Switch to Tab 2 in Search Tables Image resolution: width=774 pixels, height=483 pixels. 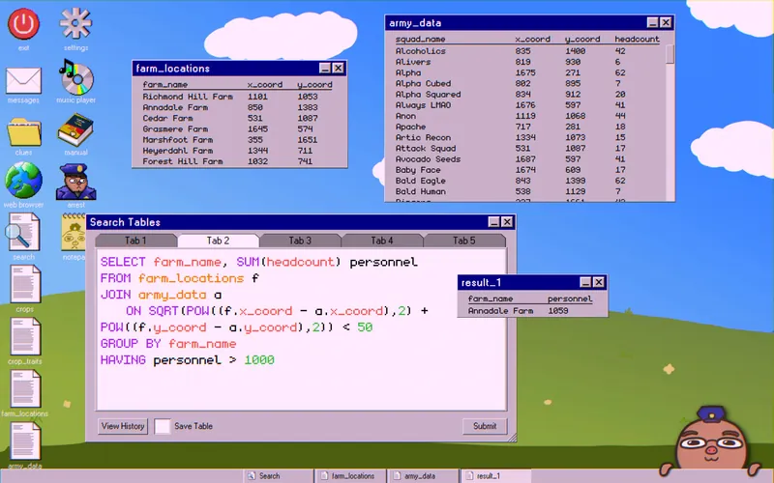[218, 241]
